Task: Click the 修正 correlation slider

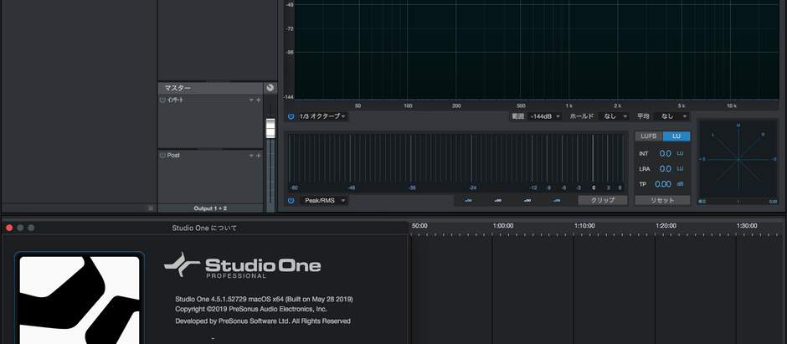Action: [x=738, y=201]
